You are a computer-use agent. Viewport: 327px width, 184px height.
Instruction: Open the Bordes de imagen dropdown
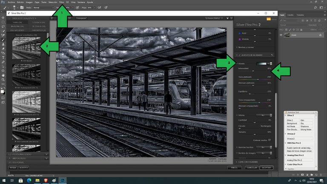[x=264, y=153]
